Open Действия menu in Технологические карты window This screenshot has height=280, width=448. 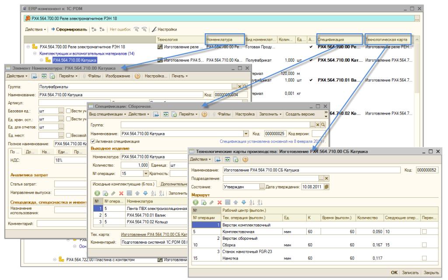[199, 159]
